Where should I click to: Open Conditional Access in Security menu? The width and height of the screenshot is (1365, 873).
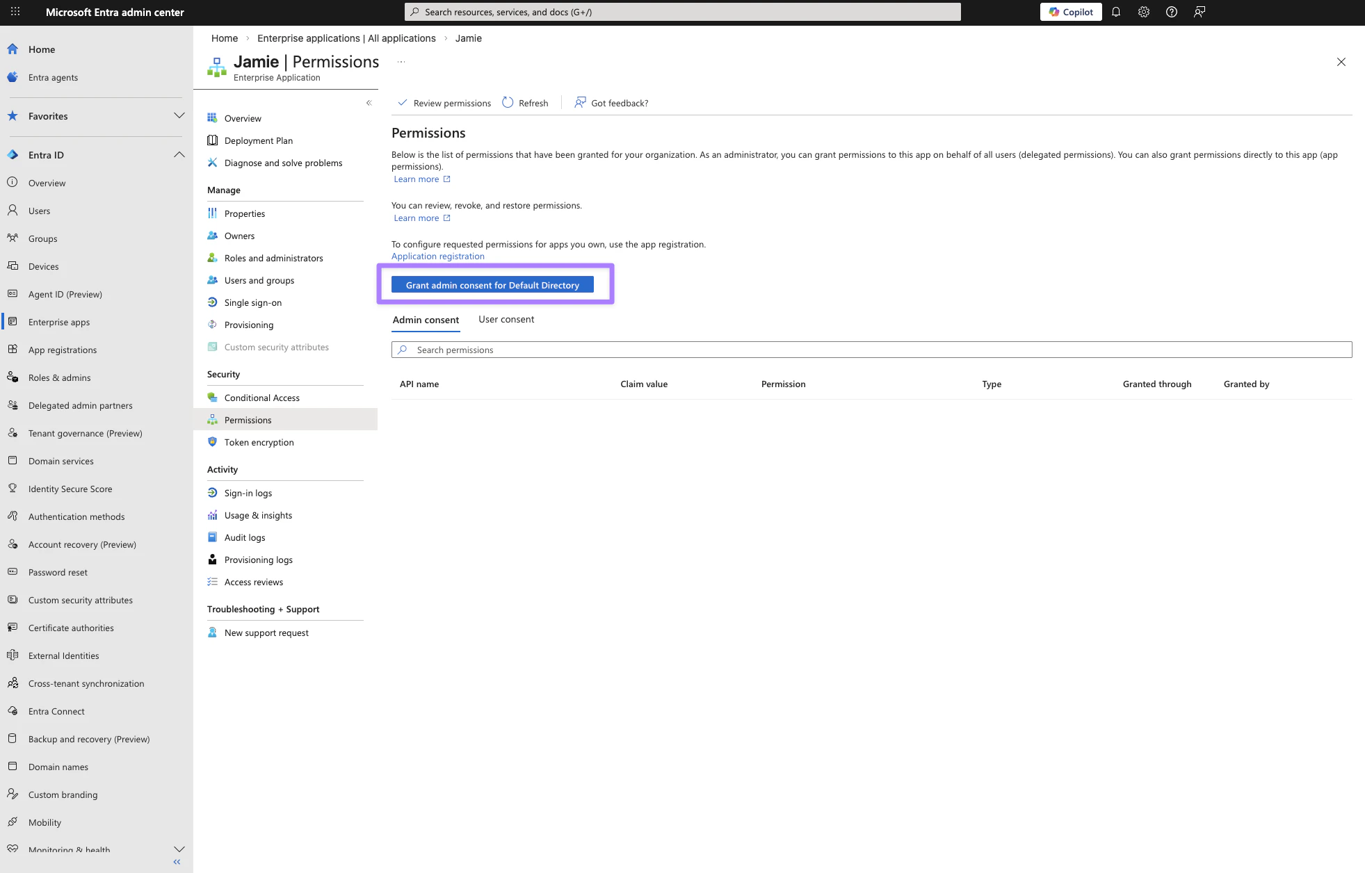(x=262, y=398)
